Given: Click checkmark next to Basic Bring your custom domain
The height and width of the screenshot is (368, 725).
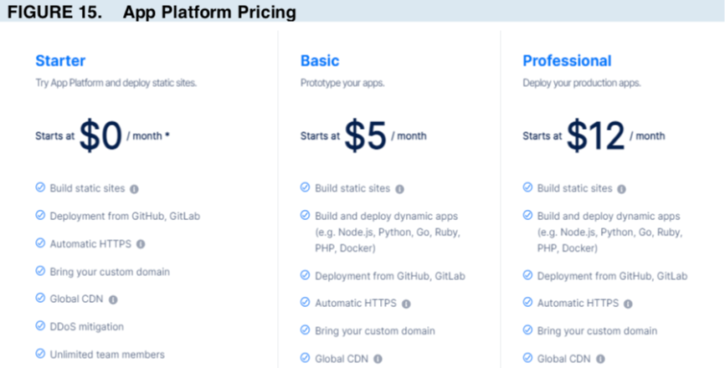Looking at the screenshot, I should (x=306, y=331).
